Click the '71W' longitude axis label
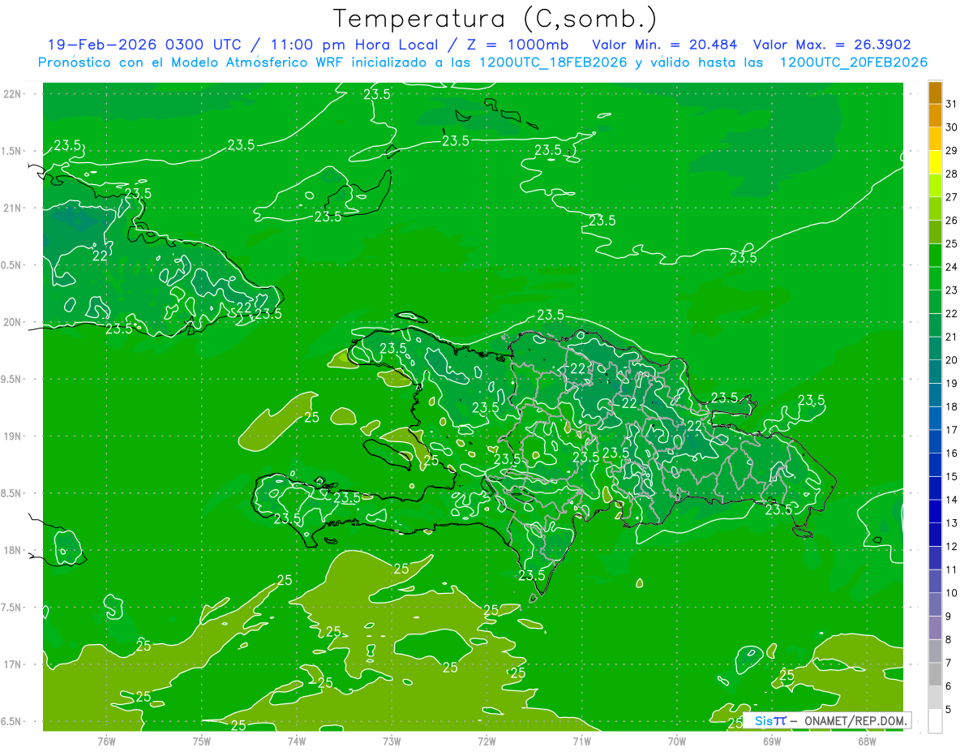The image size is (973, 752). tap(581, 741)
